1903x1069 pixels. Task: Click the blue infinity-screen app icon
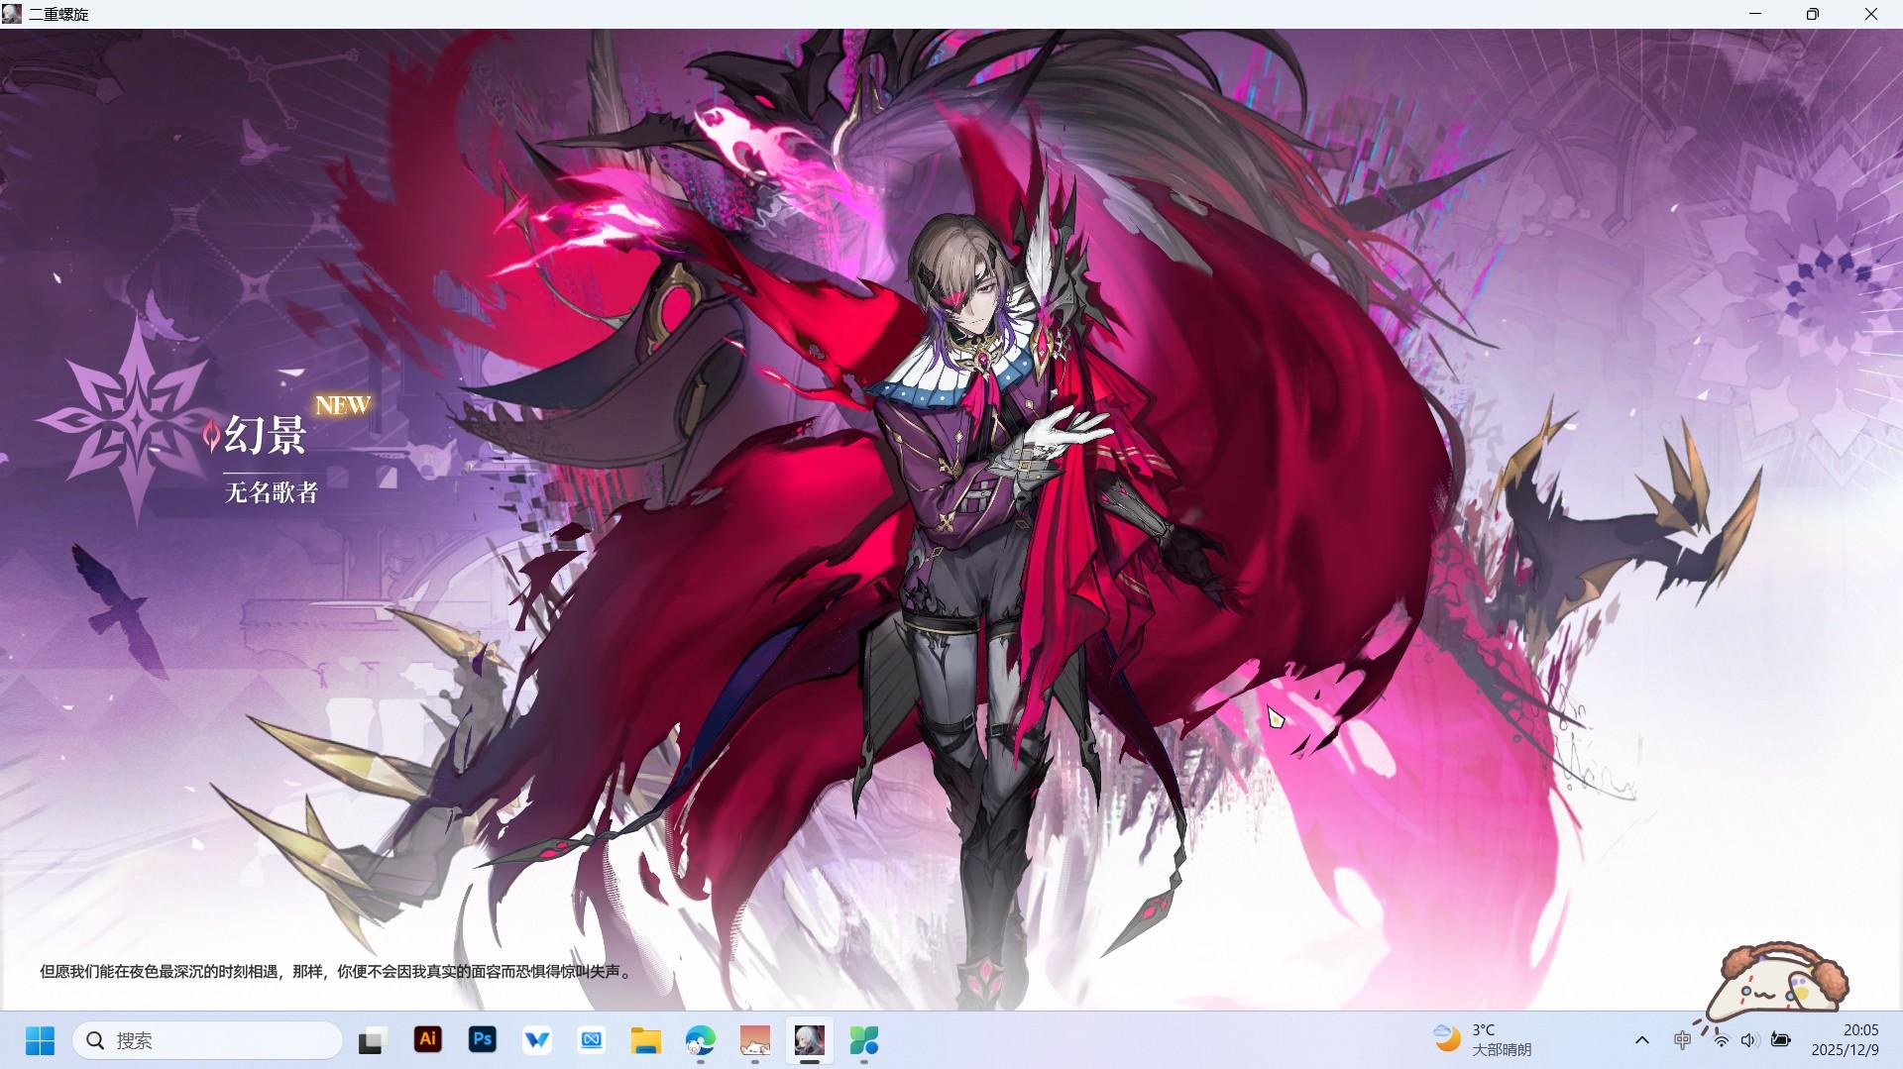[x=592, y=1039]
